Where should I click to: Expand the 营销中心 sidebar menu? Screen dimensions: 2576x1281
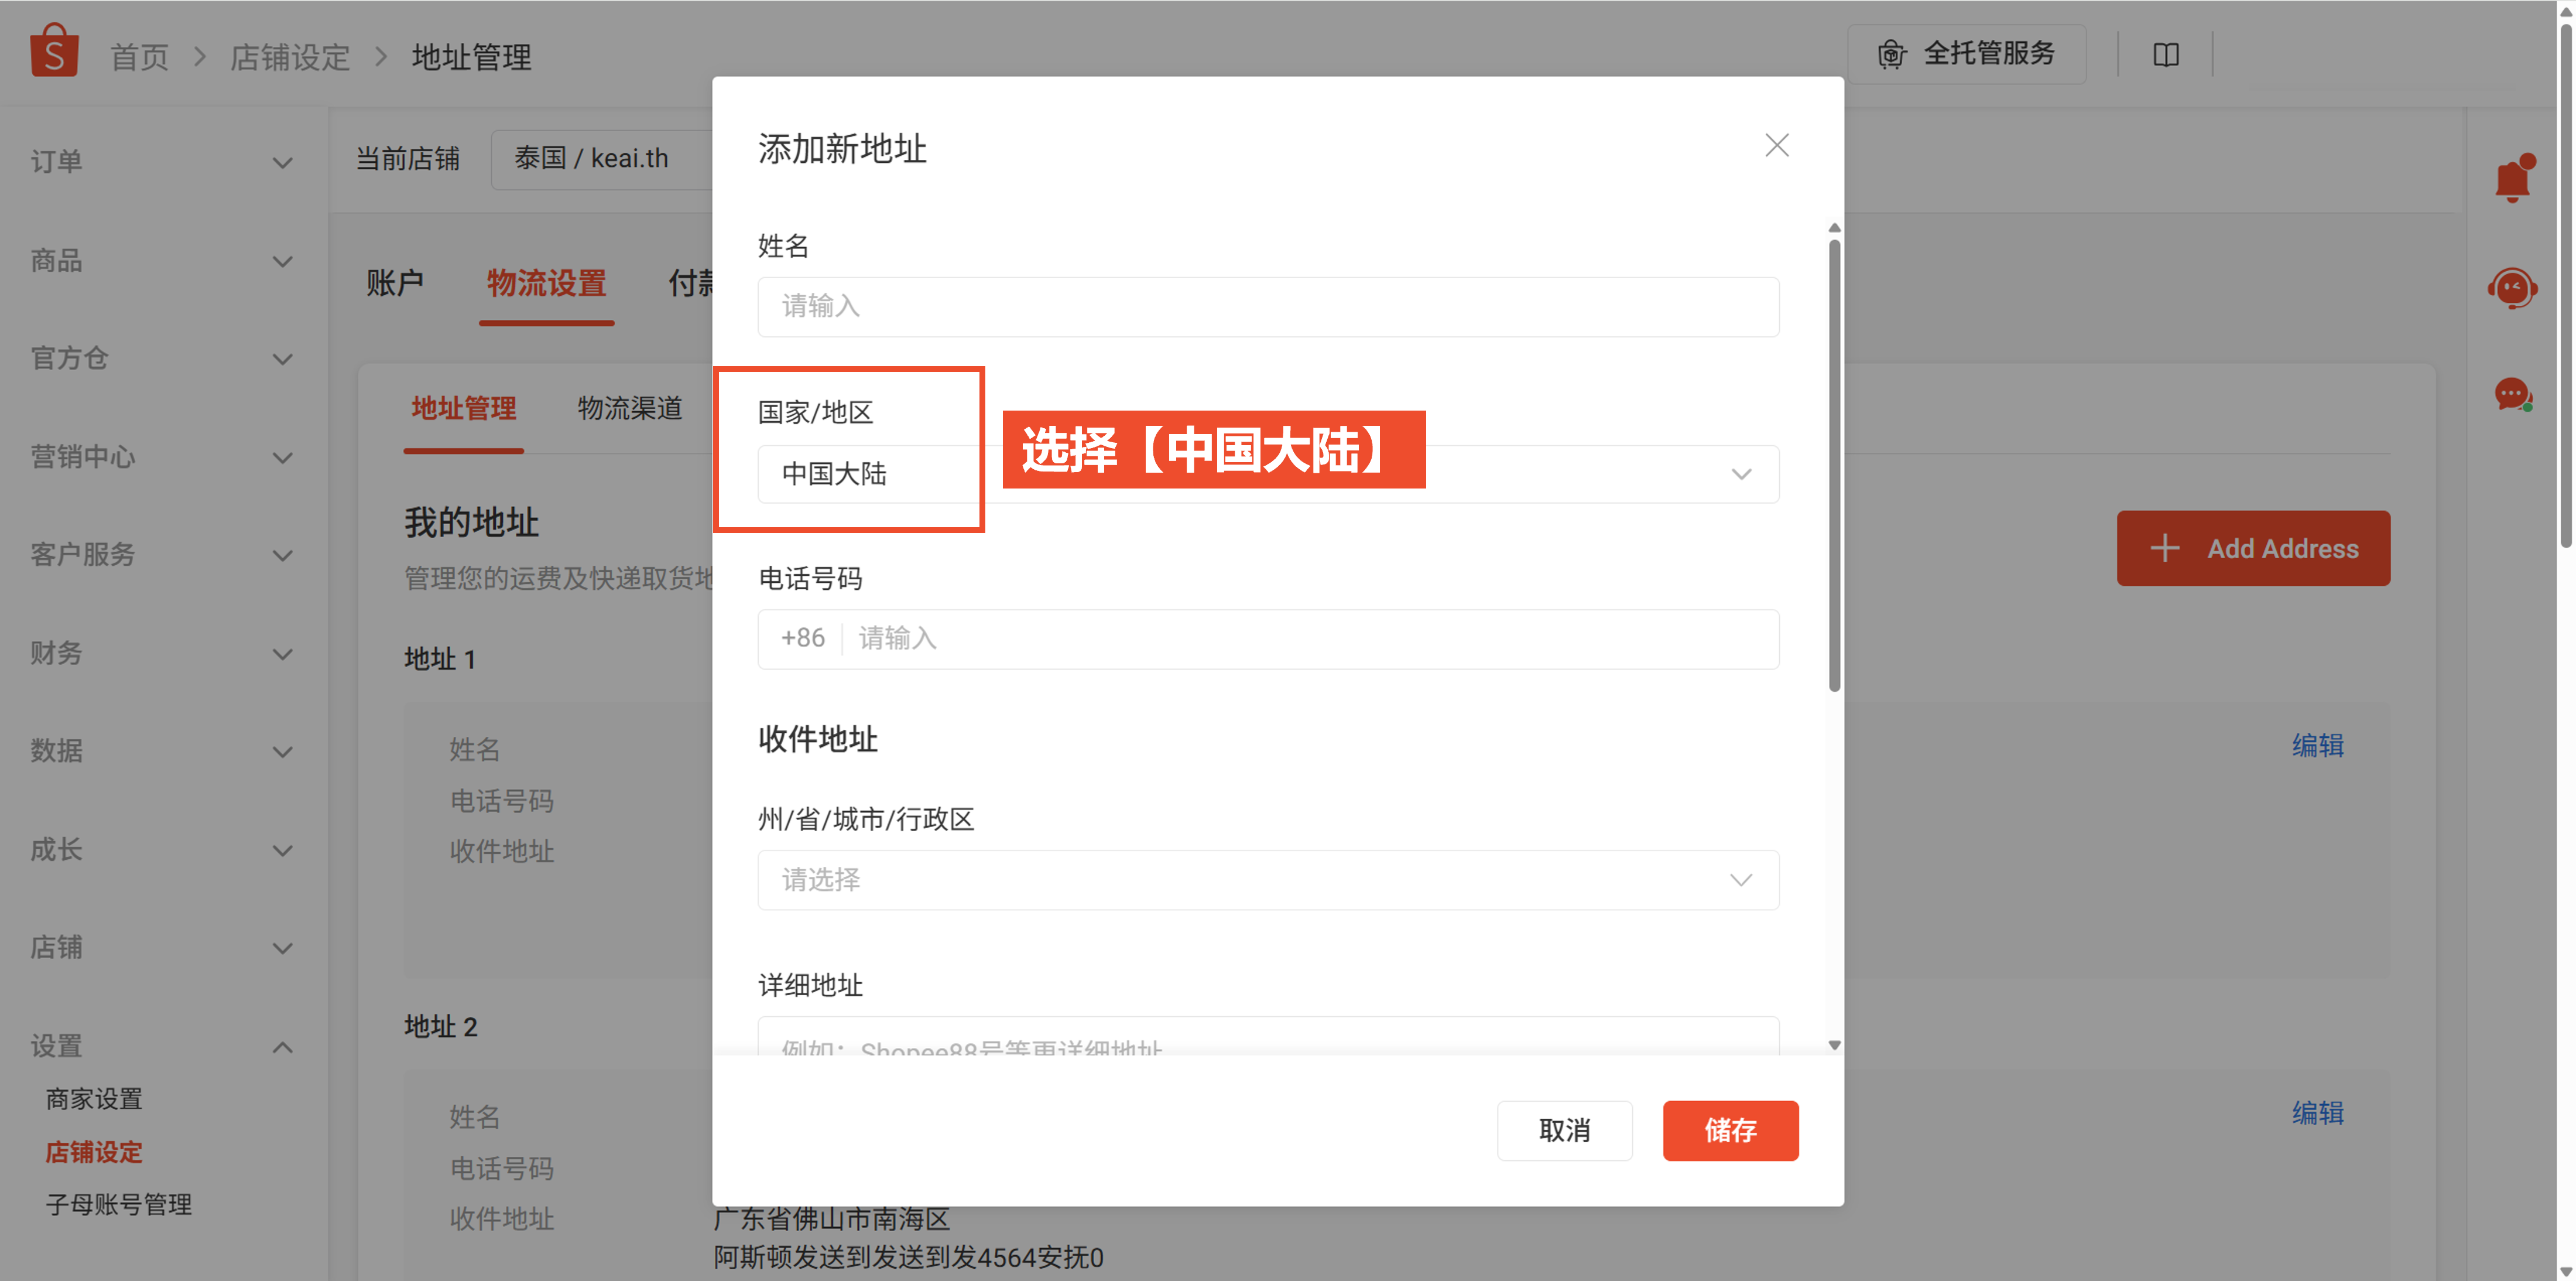click(163, 457)
